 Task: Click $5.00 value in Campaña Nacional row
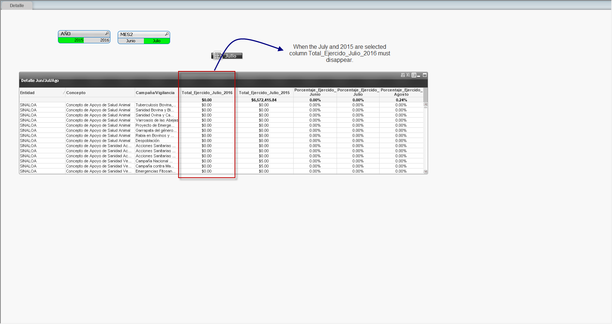264,161
